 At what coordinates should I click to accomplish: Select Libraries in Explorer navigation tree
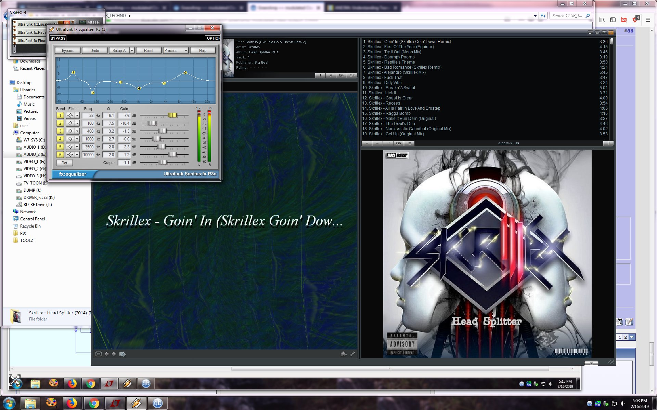[x=28, y=90]
